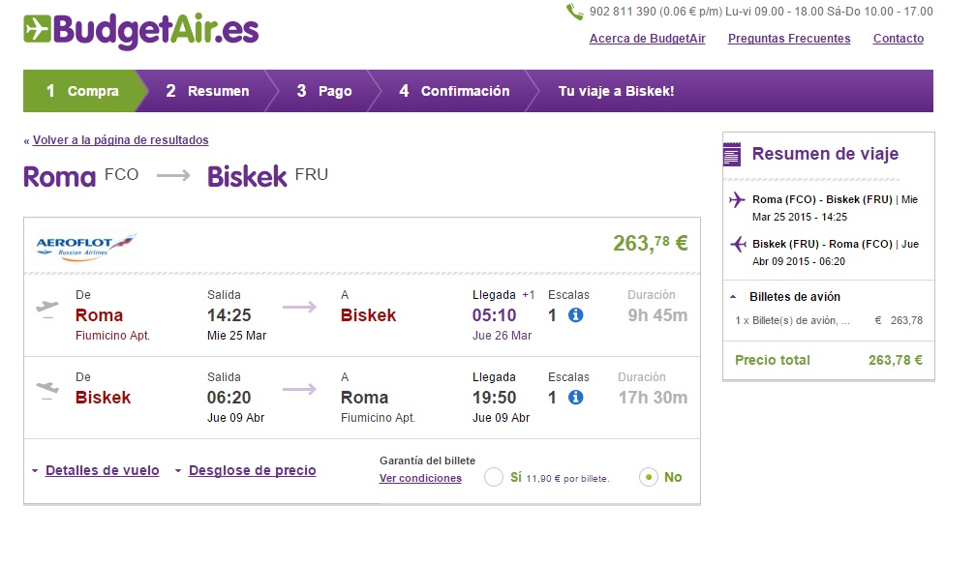Click Volver a la página de resultados
The height and width of the screenshot is (565, 976).
coord(121,140)
